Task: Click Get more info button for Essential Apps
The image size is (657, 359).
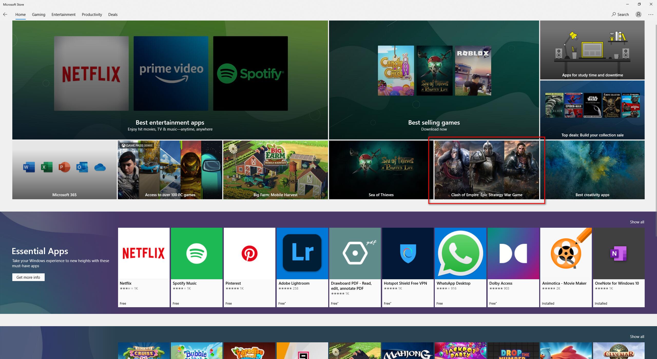Action: tap(28, 277)
